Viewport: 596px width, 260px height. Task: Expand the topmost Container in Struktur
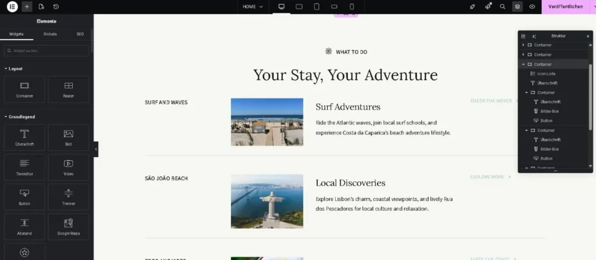(x=523, y=45)
